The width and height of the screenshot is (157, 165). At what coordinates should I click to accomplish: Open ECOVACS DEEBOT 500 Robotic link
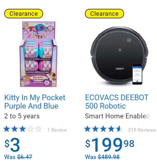(x=117, y=102)
